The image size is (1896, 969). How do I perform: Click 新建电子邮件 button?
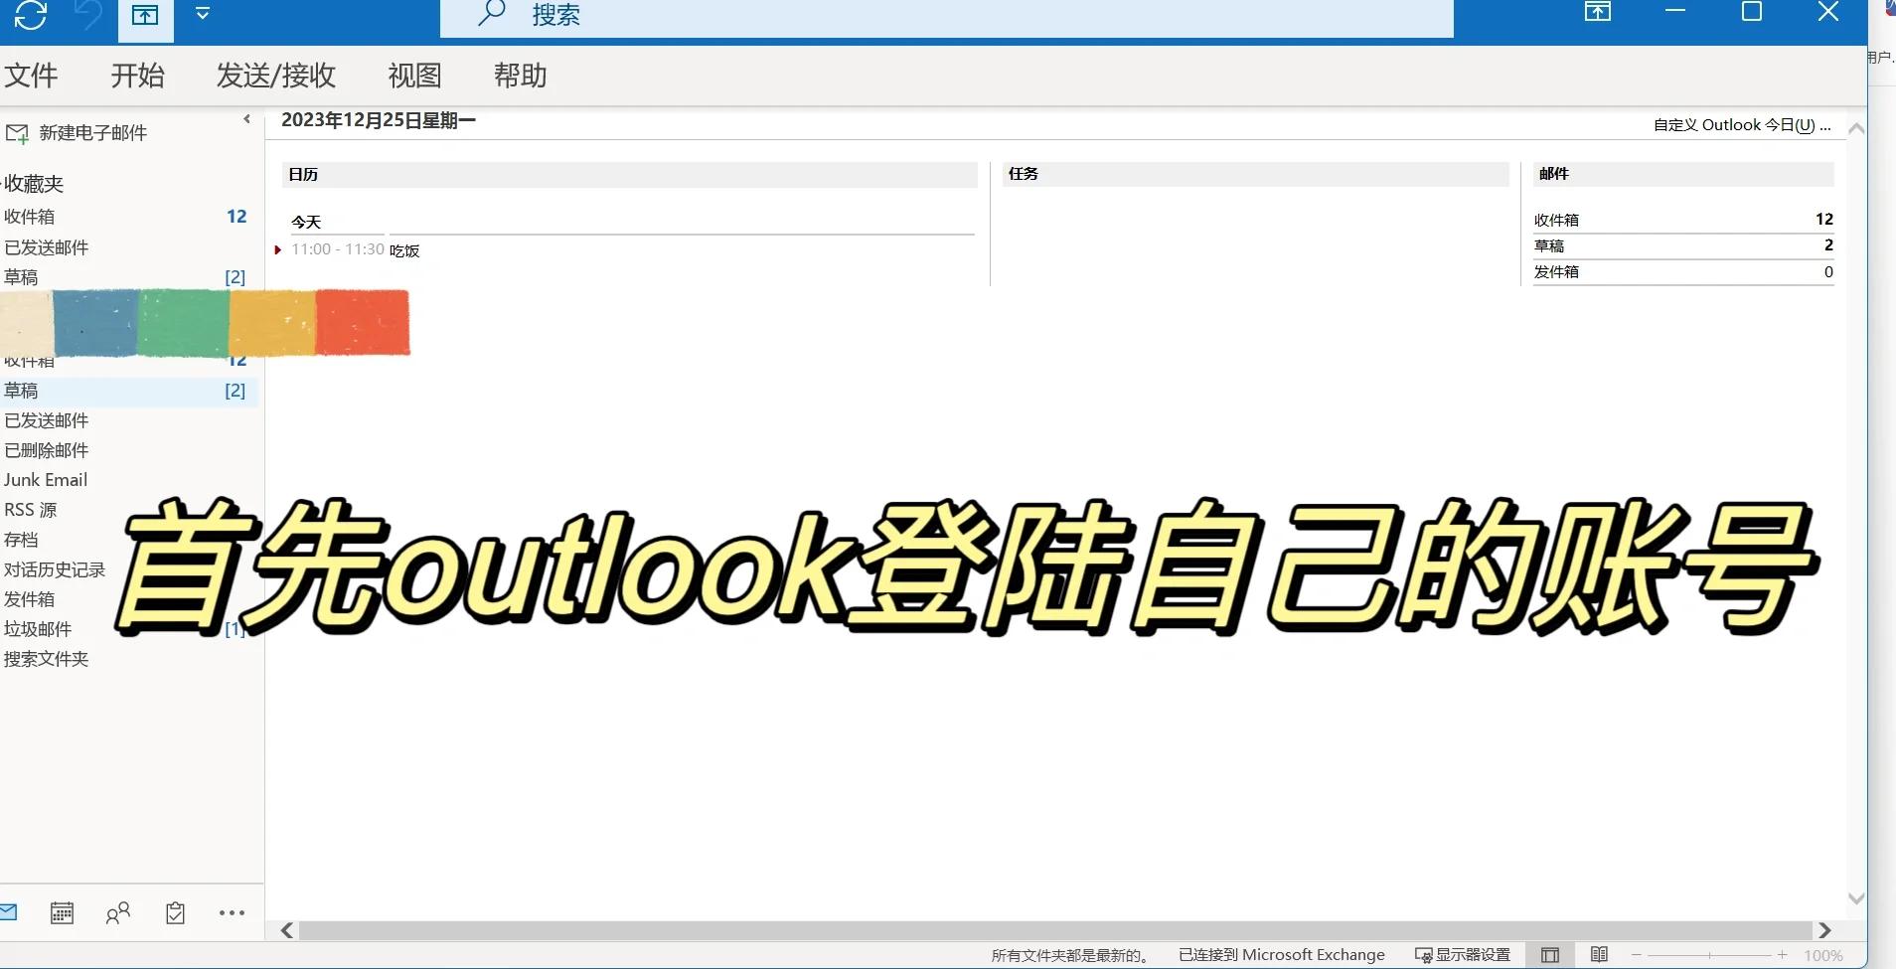[77, 133]
